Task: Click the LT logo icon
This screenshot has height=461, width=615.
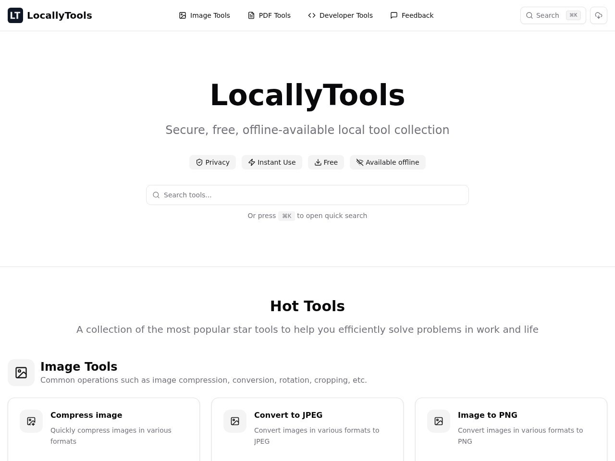Action: [x=15, y=15]
